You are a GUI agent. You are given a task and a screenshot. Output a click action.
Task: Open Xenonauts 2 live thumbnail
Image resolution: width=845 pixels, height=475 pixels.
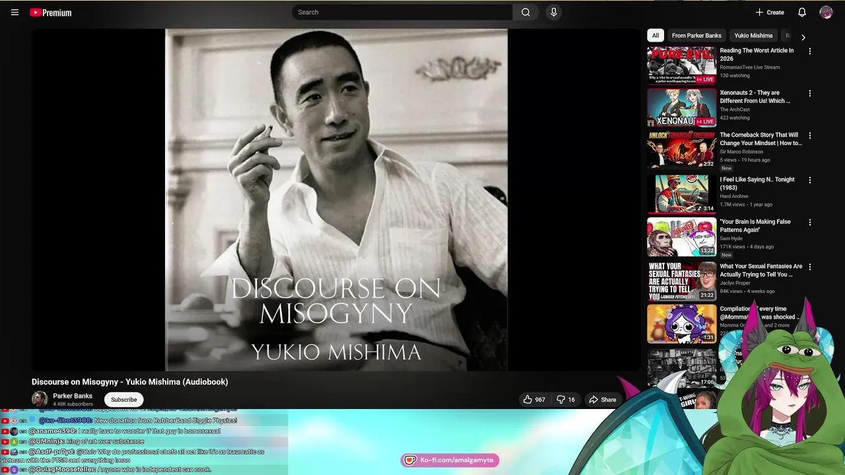(681, 108)
